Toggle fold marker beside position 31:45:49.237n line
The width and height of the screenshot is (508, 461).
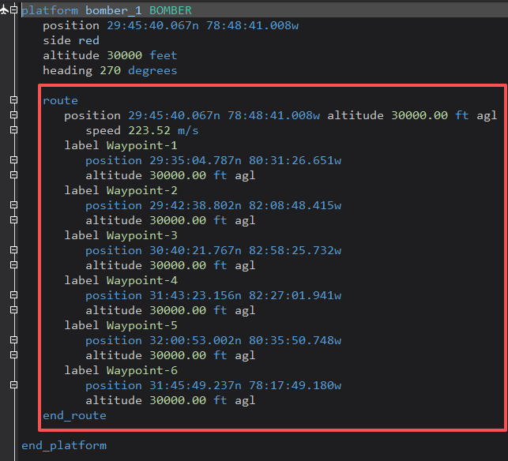[x=13, y=385]
